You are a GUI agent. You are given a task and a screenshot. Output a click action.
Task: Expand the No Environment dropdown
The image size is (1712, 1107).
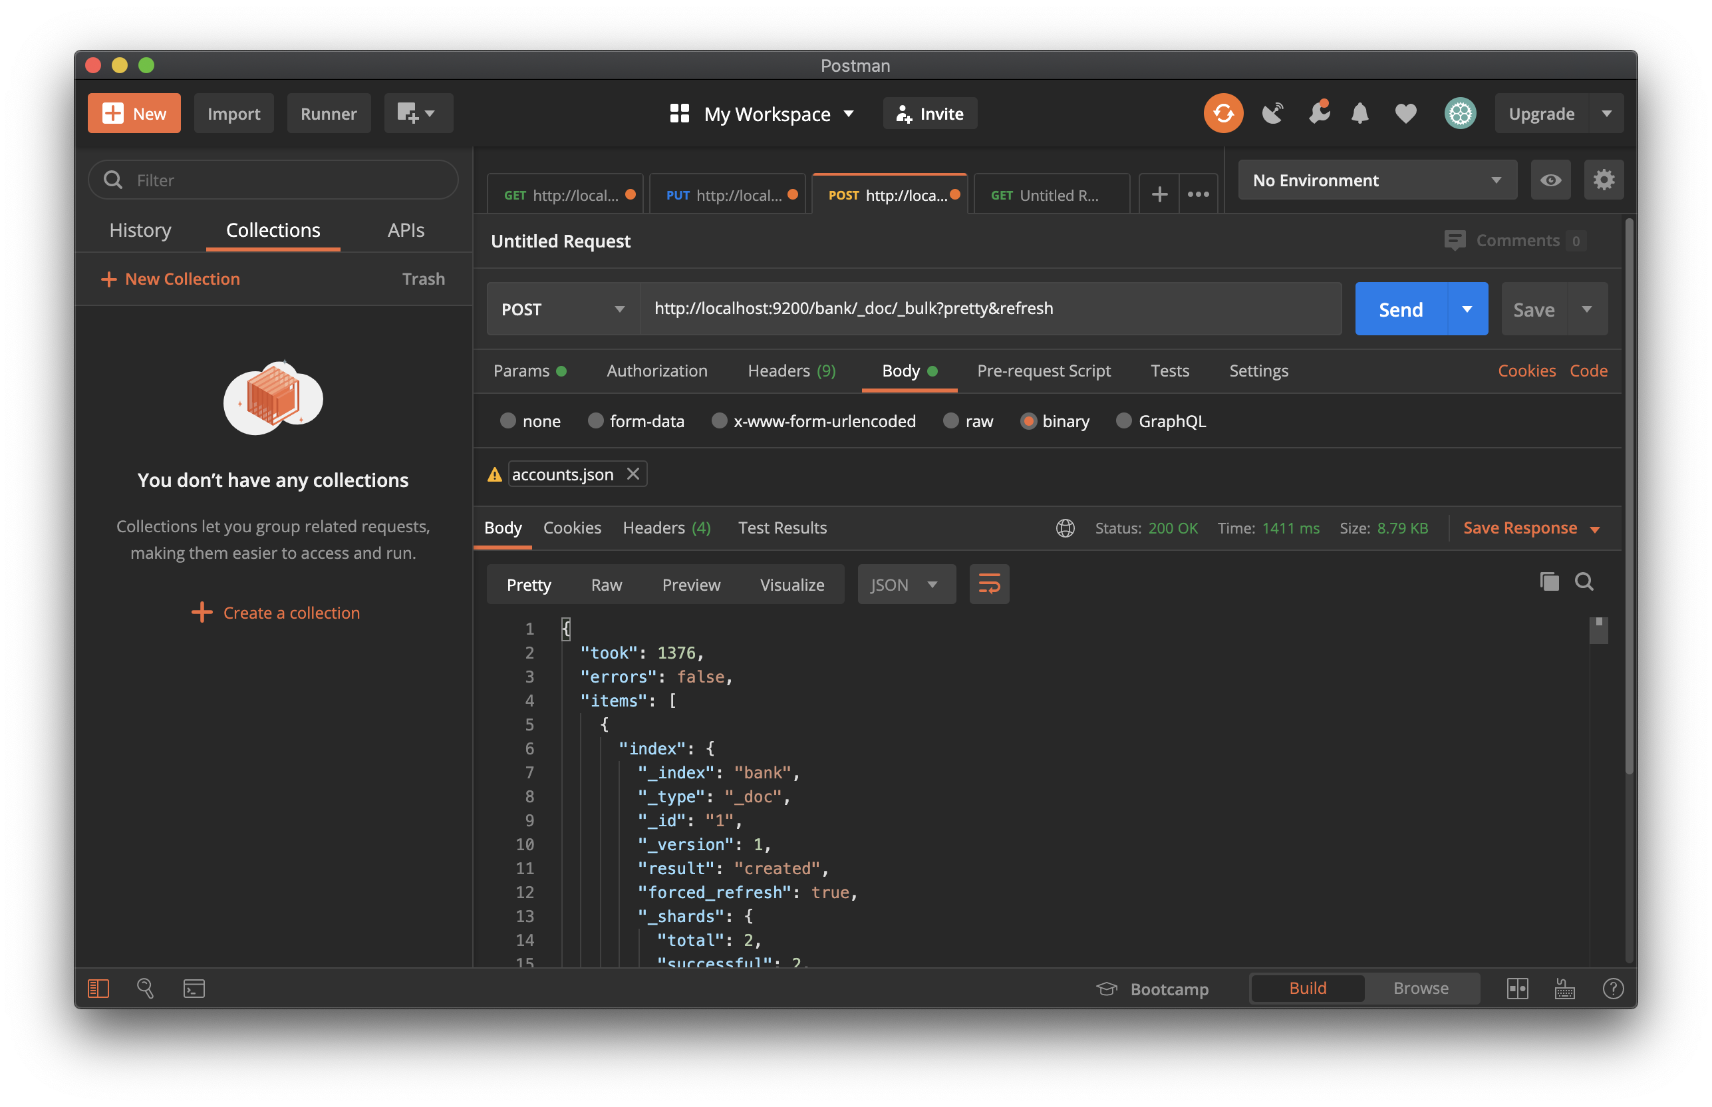click(x=1376, y=180)
